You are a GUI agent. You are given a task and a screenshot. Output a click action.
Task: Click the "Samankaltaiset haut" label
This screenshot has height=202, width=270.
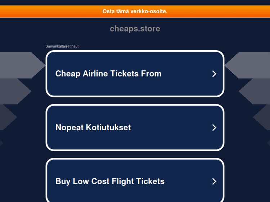tap(62, 46)
